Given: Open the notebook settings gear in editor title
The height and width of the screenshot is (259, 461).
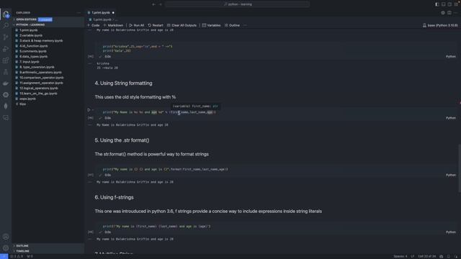Looking at the screenshot, I should tap(443, 13).
